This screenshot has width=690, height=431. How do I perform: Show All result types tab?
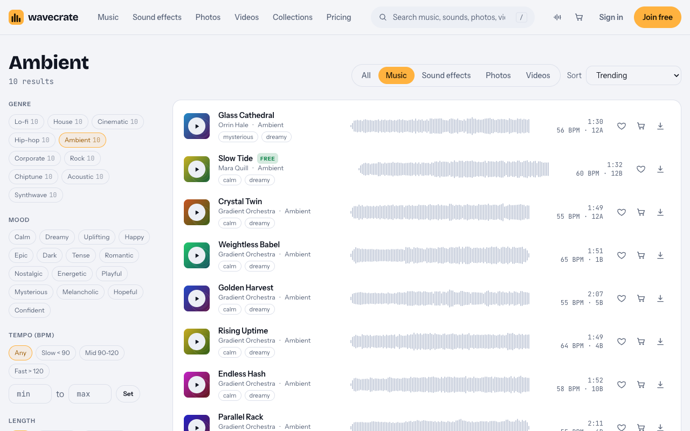[x=366, y=75]
